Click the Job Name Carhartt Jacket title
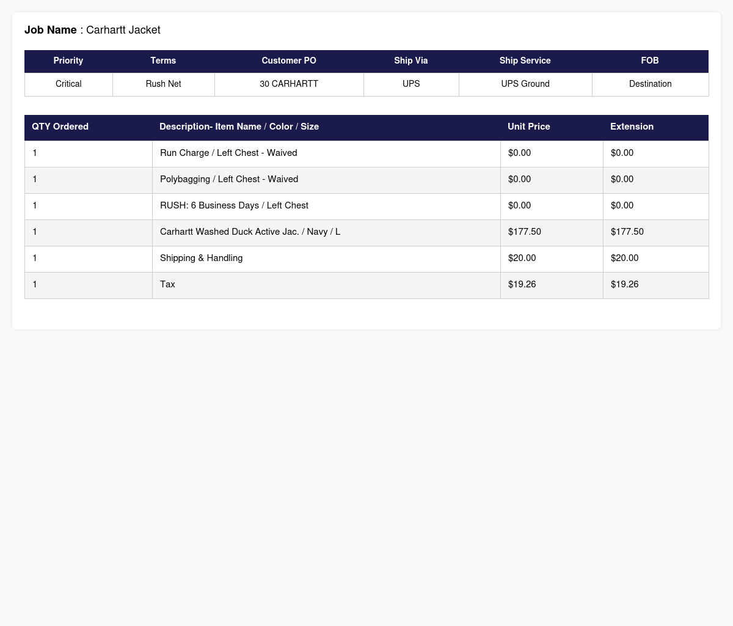This screenshot has width=733, height=626. pyautogui.click(x=92, y=30)
